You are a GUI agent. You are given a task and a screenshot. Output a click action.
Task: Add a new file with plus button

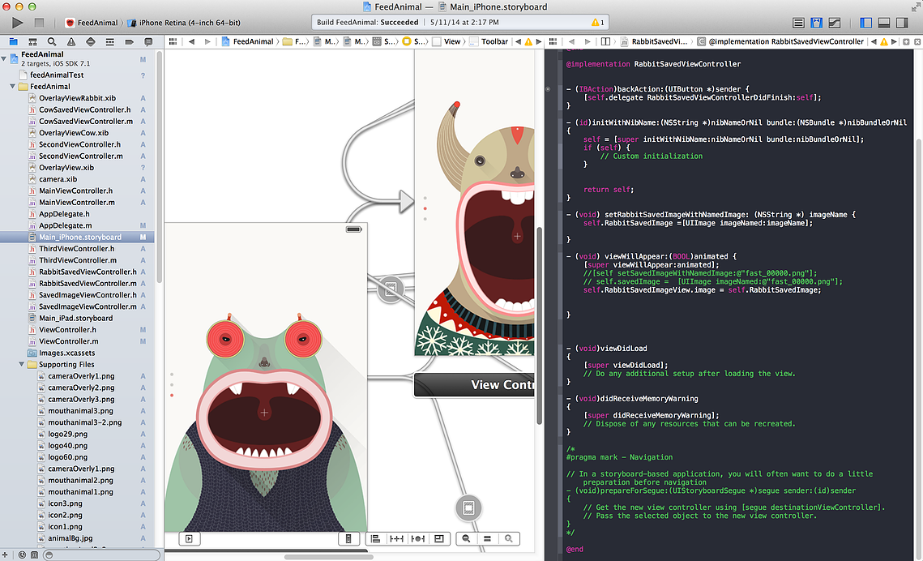click(x=5, y=555)
